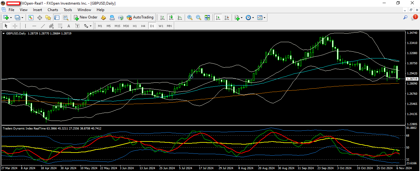Screen dimensions: 420x171
Task: Switch to the H4 timeframe
Action: (x=143, y=26)
